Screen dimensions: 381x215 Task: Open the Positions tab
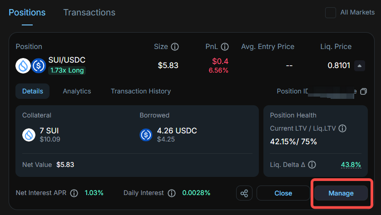click(x=27, y=12)
